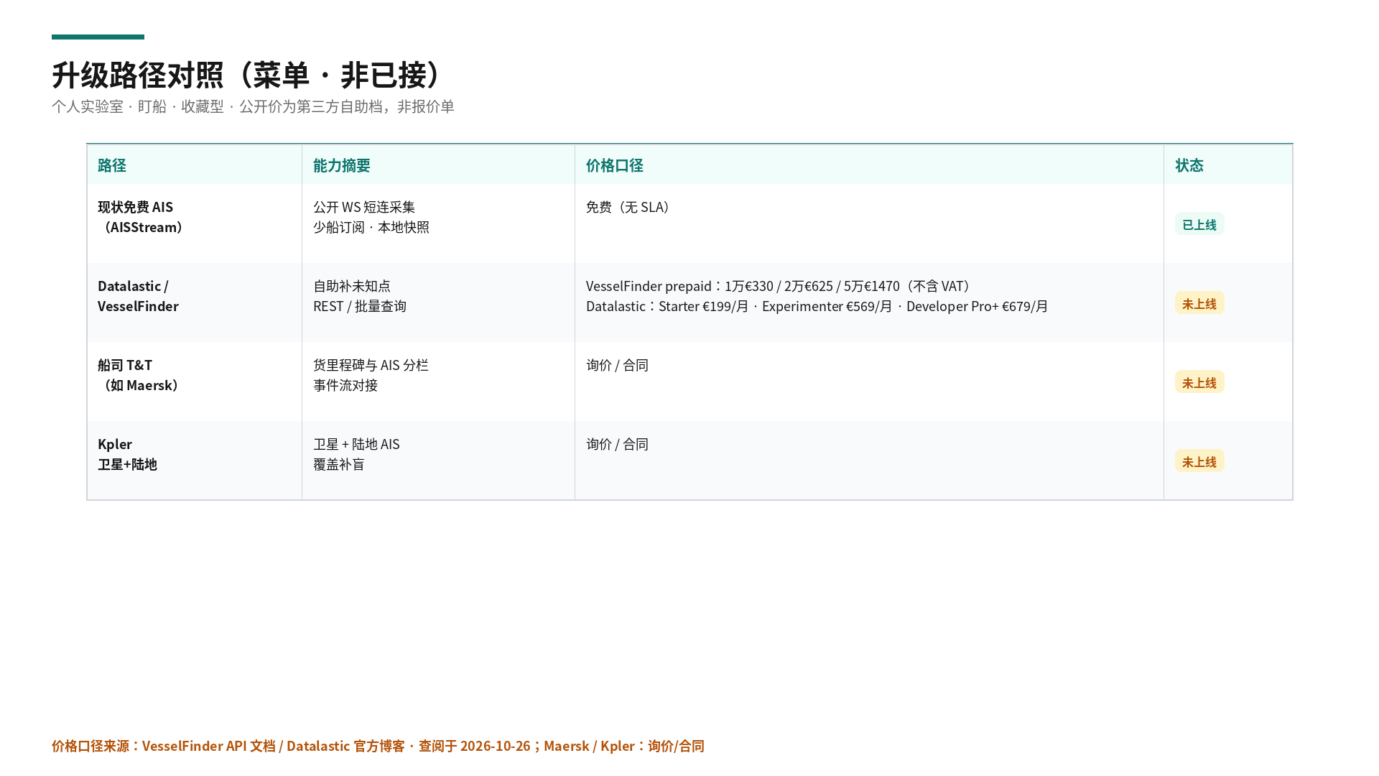This screenshot has width=1379, height=776.
Task: Click 未上线 badge in Datalastic row
Action: pos(1199,303)
